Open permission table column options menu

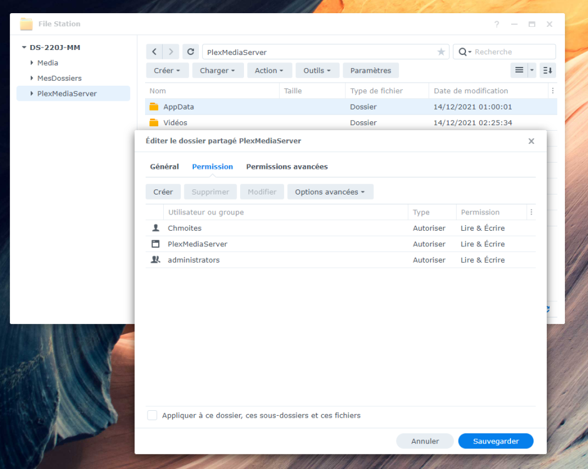pos(531,212)
